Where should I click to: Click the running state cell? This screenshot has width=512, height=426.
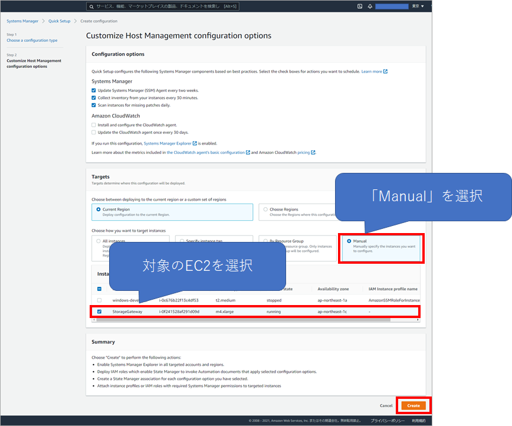click(x=274, y=312)
